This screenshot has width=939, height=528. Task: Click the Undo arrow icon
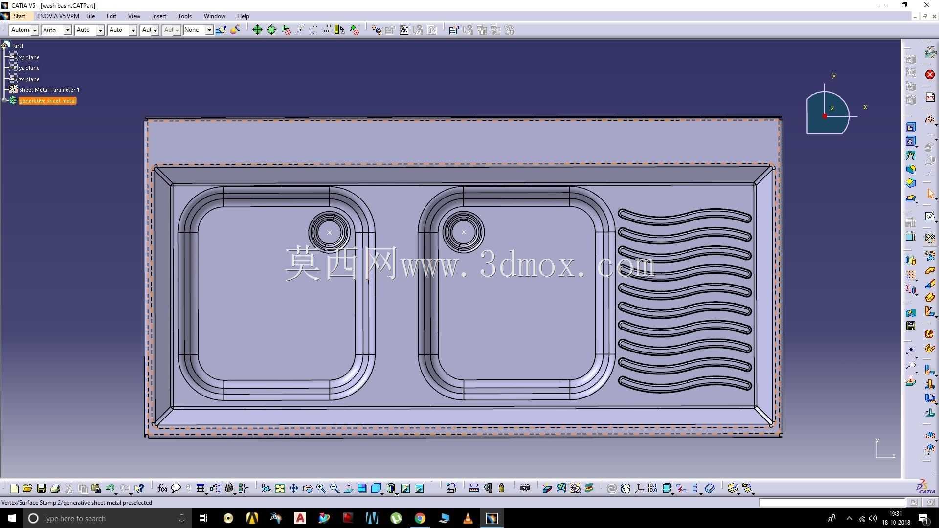(110, 488)
